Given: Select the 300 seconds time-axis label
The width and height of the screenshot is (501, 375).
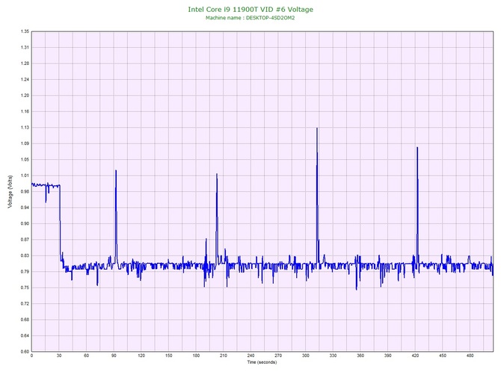Looking at the screenshot, I should click(305, 356).
